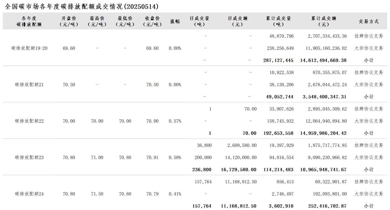Click the table title with date 20250514
The image size is (390, 210).
[82, 6]
